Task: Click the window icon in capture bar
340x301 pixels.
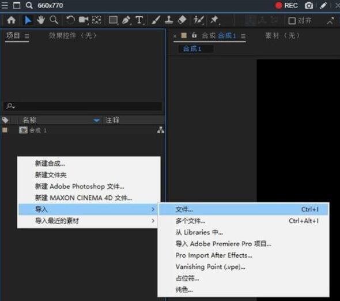Action: coord(17,5)
